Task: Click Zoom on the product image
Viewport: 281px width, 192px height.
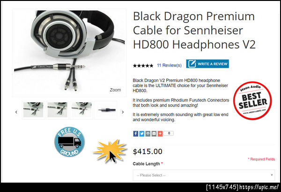Action: 115,90
